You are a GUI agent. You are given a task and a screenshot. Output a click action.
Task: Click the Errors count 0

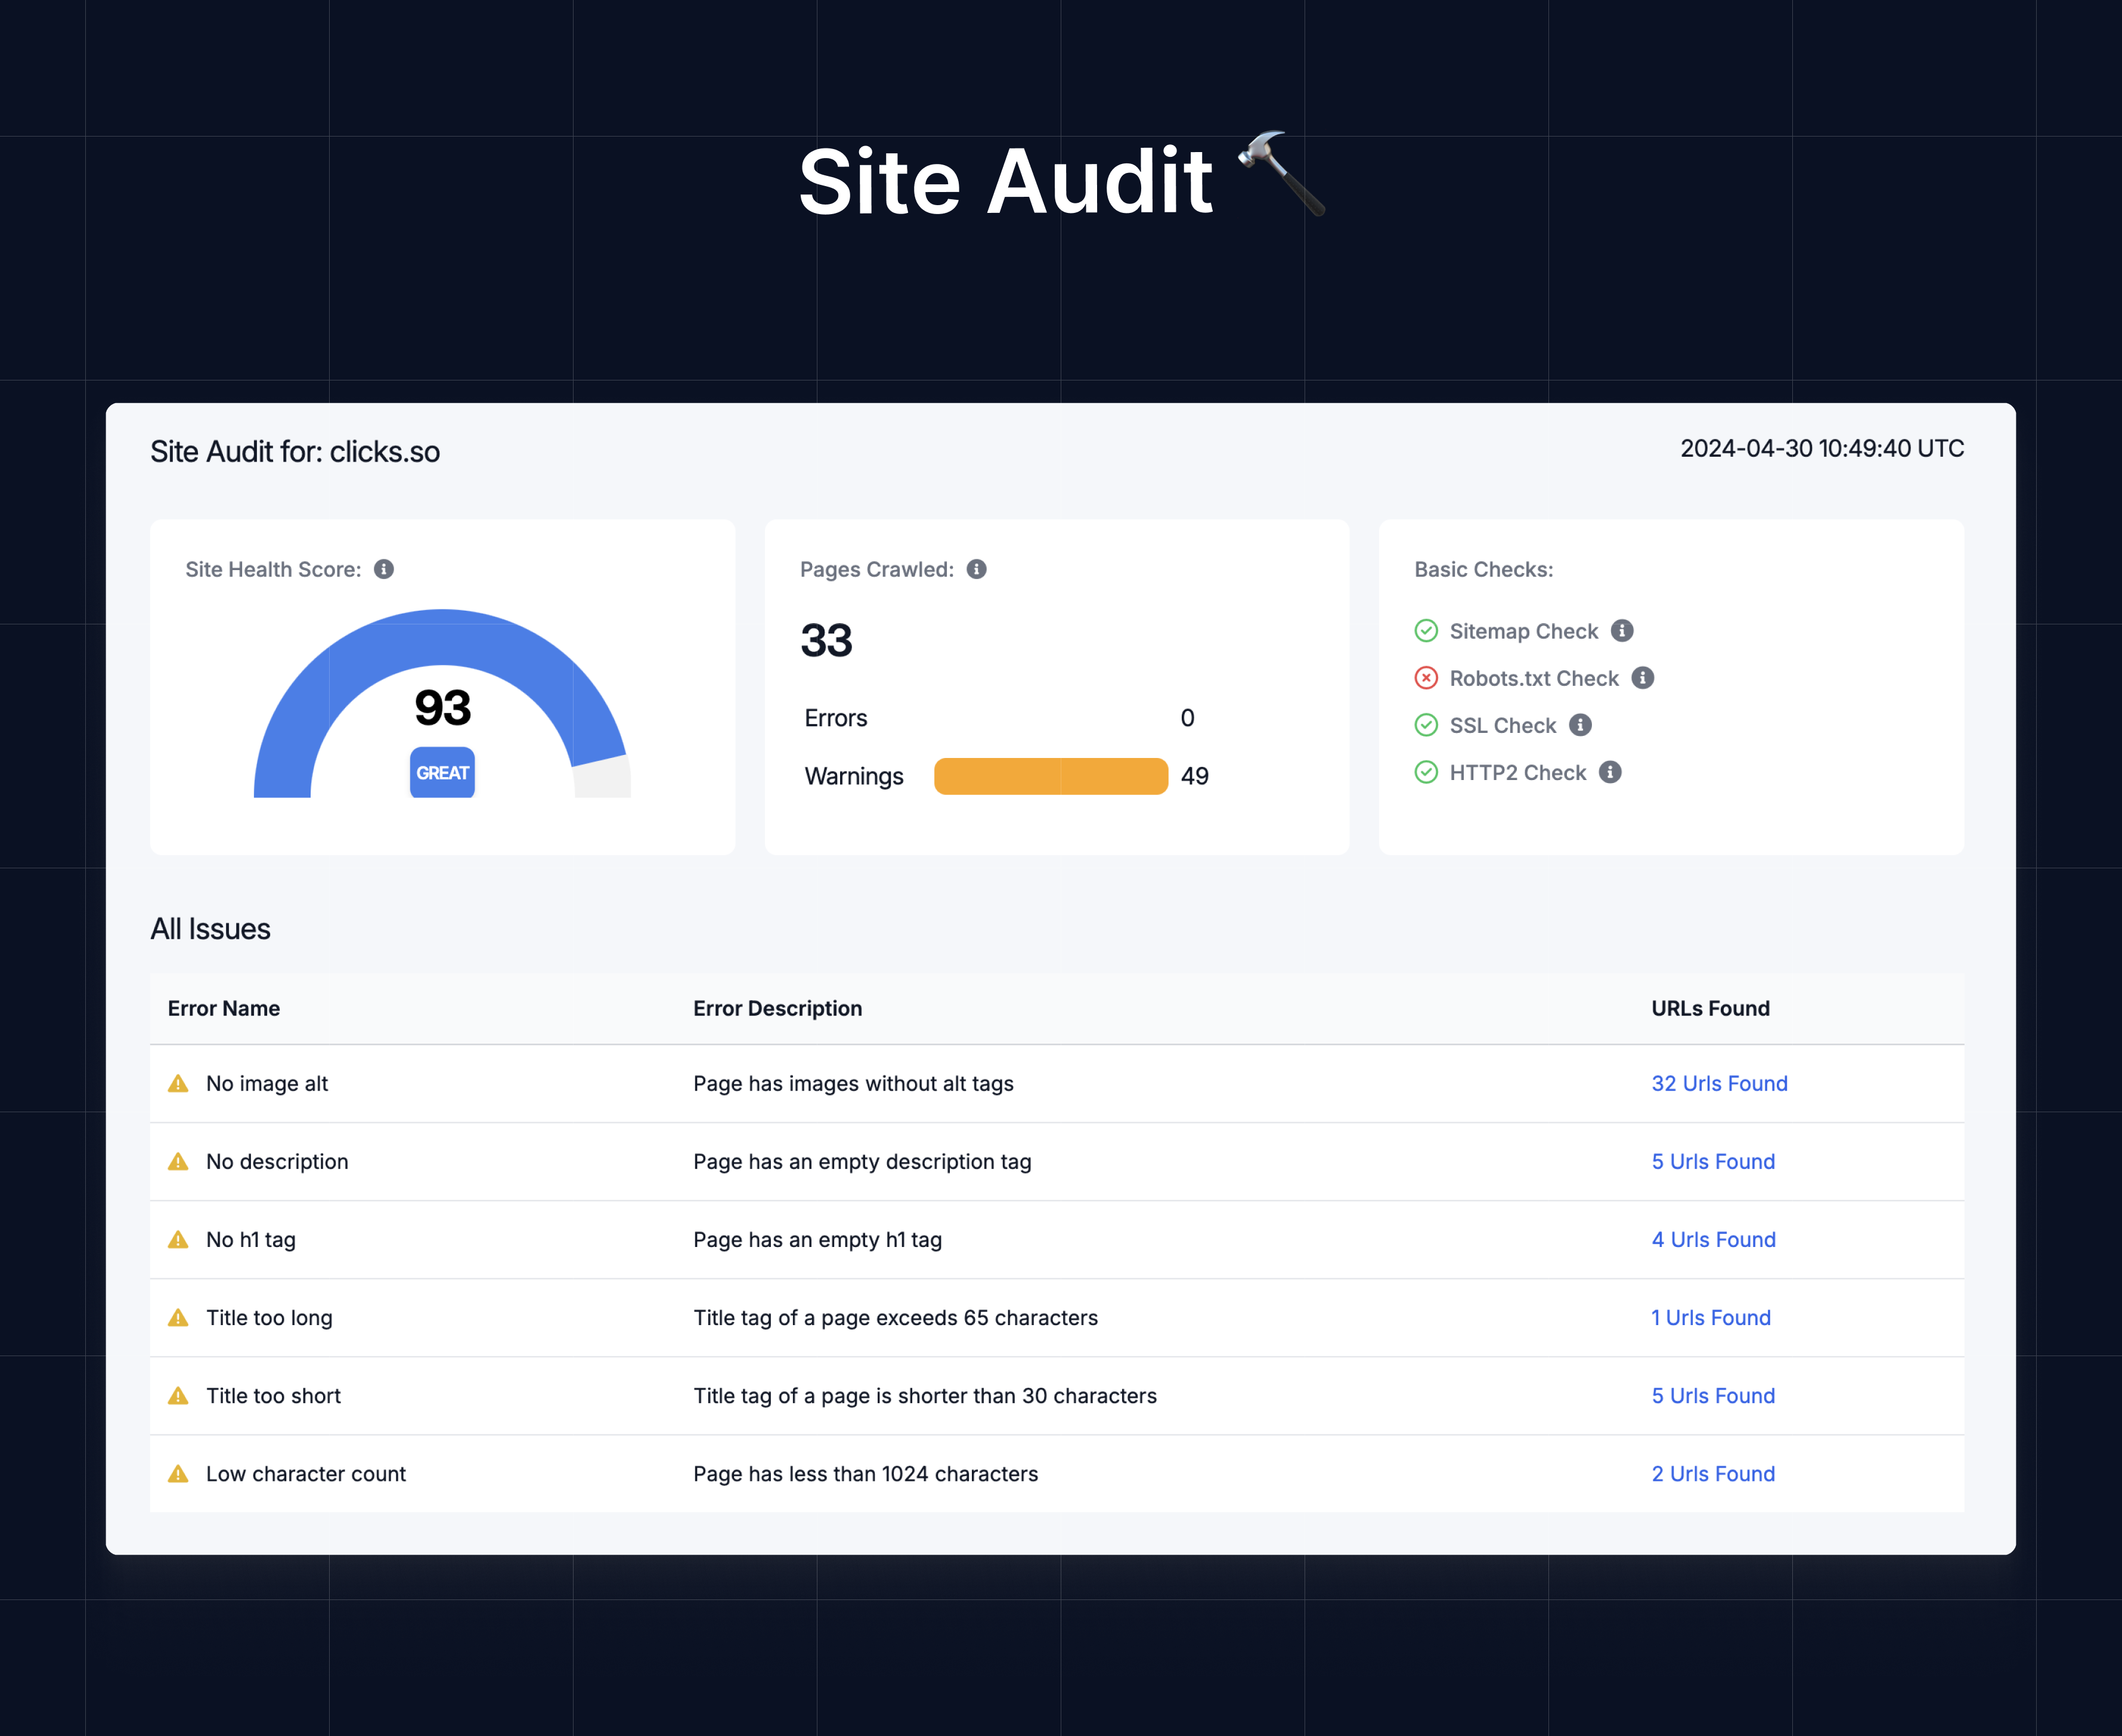click(1188, 718)
